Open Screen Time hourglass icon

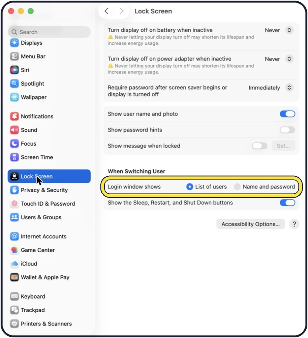pyautogui.click(x=14, y=157)
